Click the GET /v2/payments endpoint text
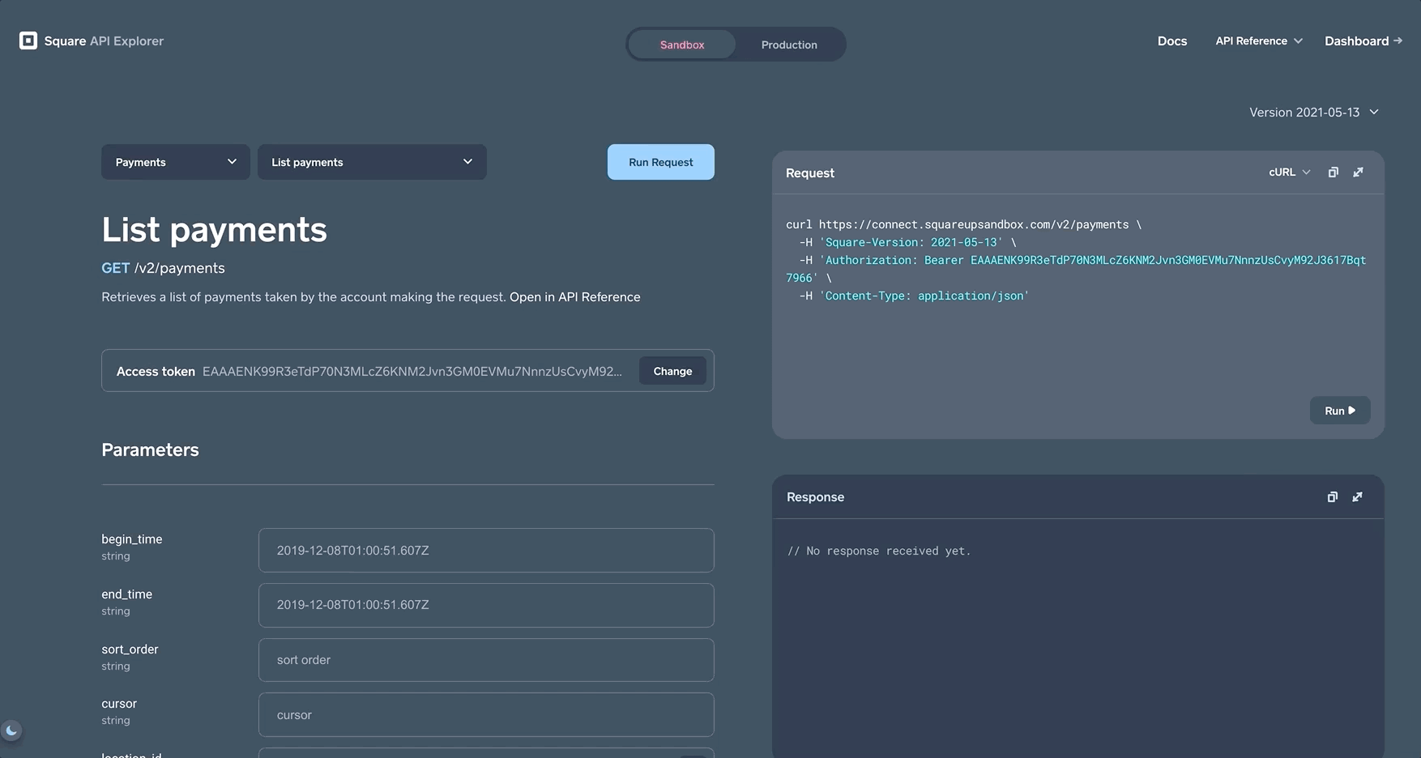1421x758 pixels. click(x=163, y=268)
